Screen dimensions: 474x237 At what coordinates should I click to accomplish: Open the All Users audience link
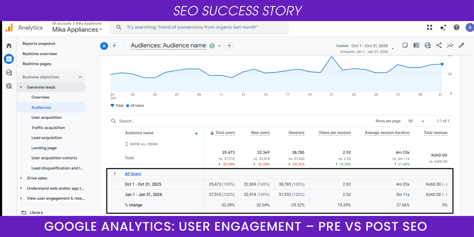pos(133,174)
